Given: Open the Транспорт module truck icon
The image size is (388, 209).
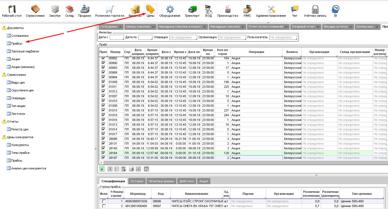Looking at the screenshot, I should [192, 10].
